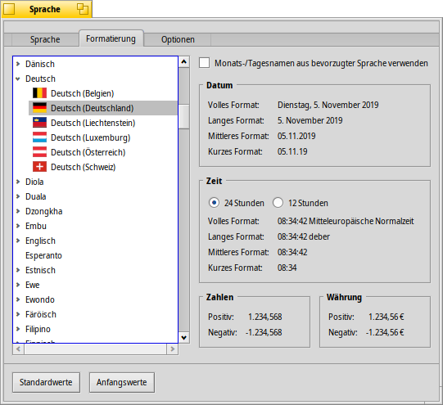
Task: Click the window zoom icon in title tab
Action: [83, 9]
